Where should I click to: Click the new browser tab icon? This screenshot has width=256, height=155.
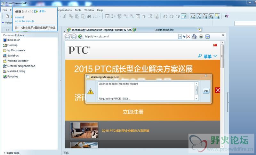coord(200,30)
